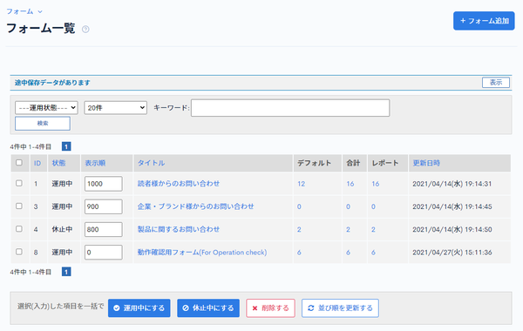Click page 1 in top pagination

pyautogui.click(x=66, y=146)
